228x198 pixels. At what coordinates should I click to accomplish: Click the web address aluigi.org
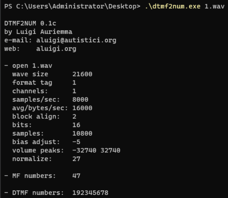tap(56, 49)
